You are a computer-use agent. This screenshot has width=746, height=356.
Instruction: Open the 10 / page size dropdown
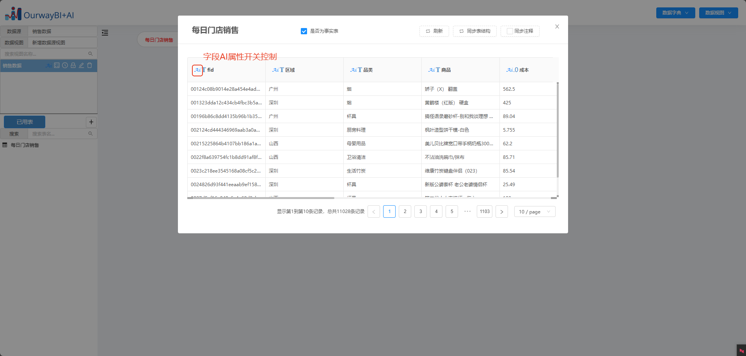534,211
